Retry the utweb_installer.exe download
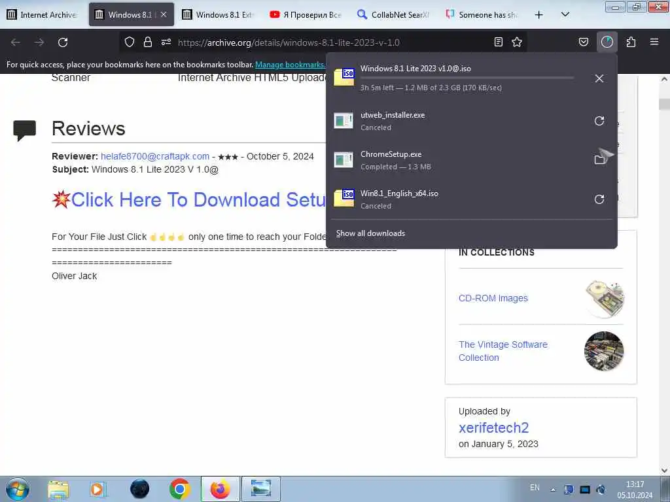Viewport: 670px width, 502px height. click(x=599, y=121)
